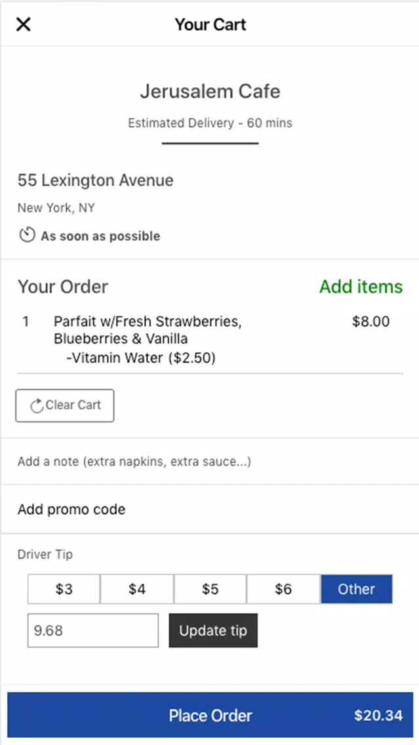Click the Update tip button
419x745 pixels.
pos(213,630)
